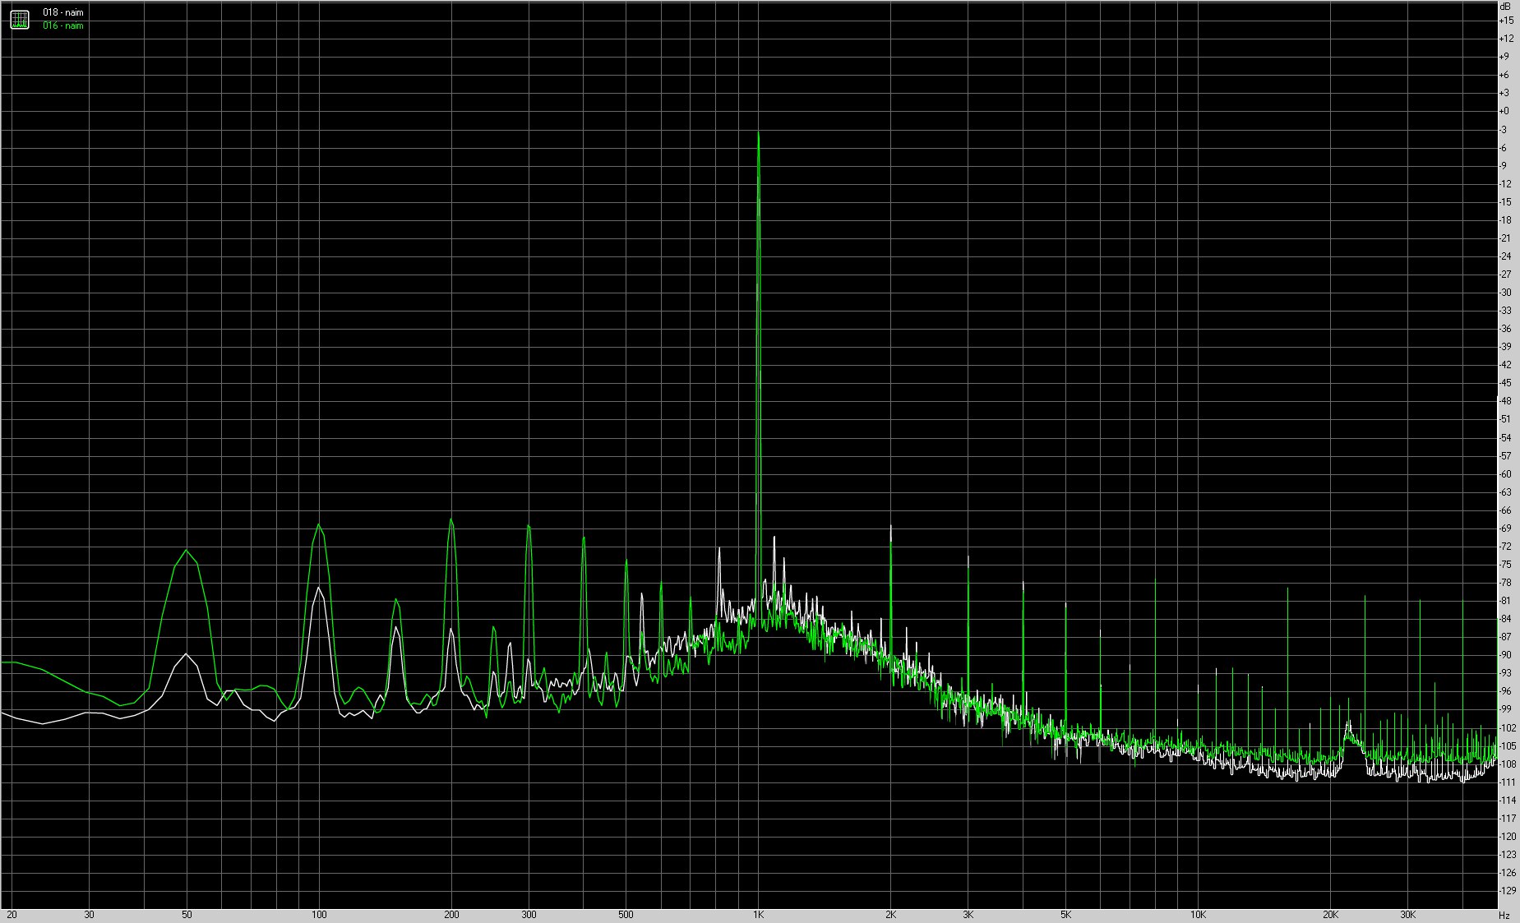Screen dimensions: 1520x923
Task: Click the 2K frequency axis label
Action: tap(891, 915)
